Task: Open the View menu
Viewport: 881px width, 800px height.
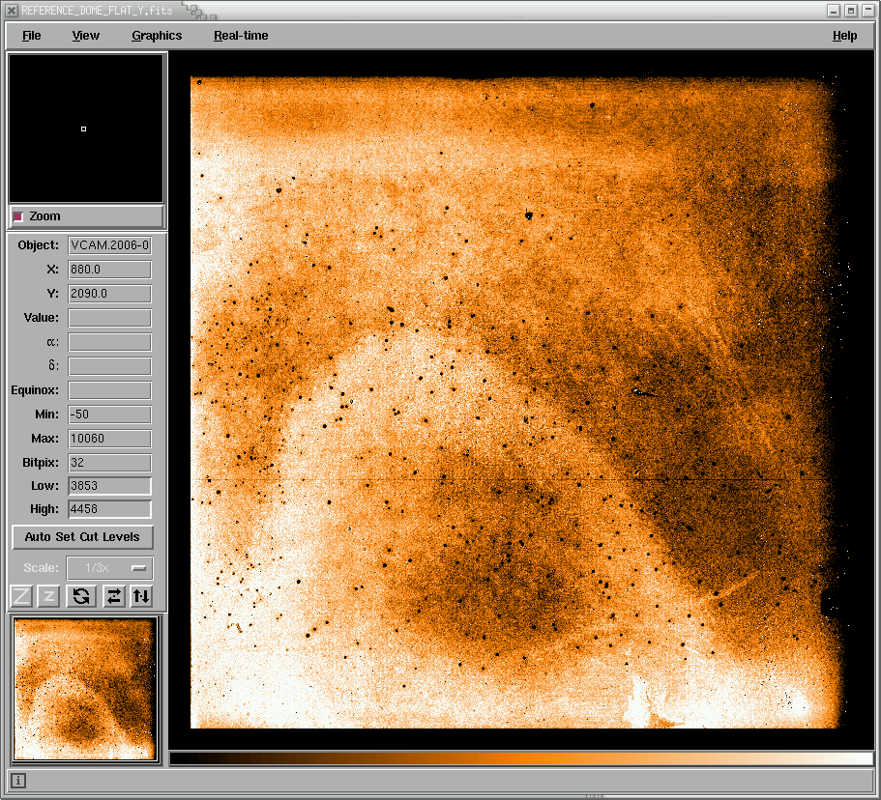Action: click(85, 36)
